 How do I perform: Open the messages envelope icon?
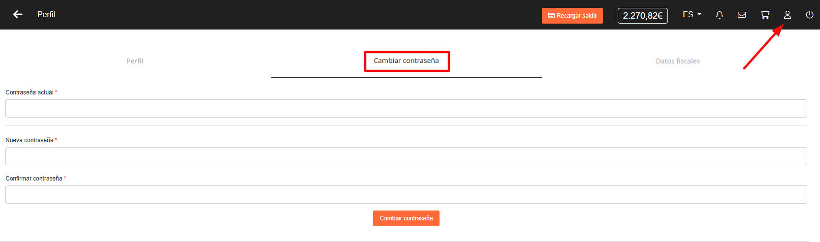pos(742,15)
